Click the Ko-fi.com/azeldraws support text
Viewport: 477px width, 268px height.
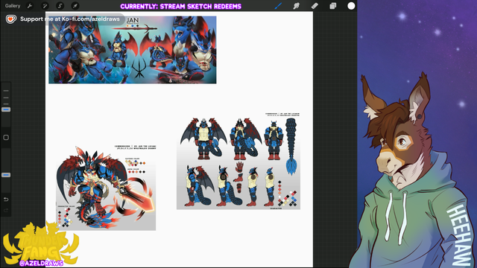pyautogui.click(x=69, y=19)
